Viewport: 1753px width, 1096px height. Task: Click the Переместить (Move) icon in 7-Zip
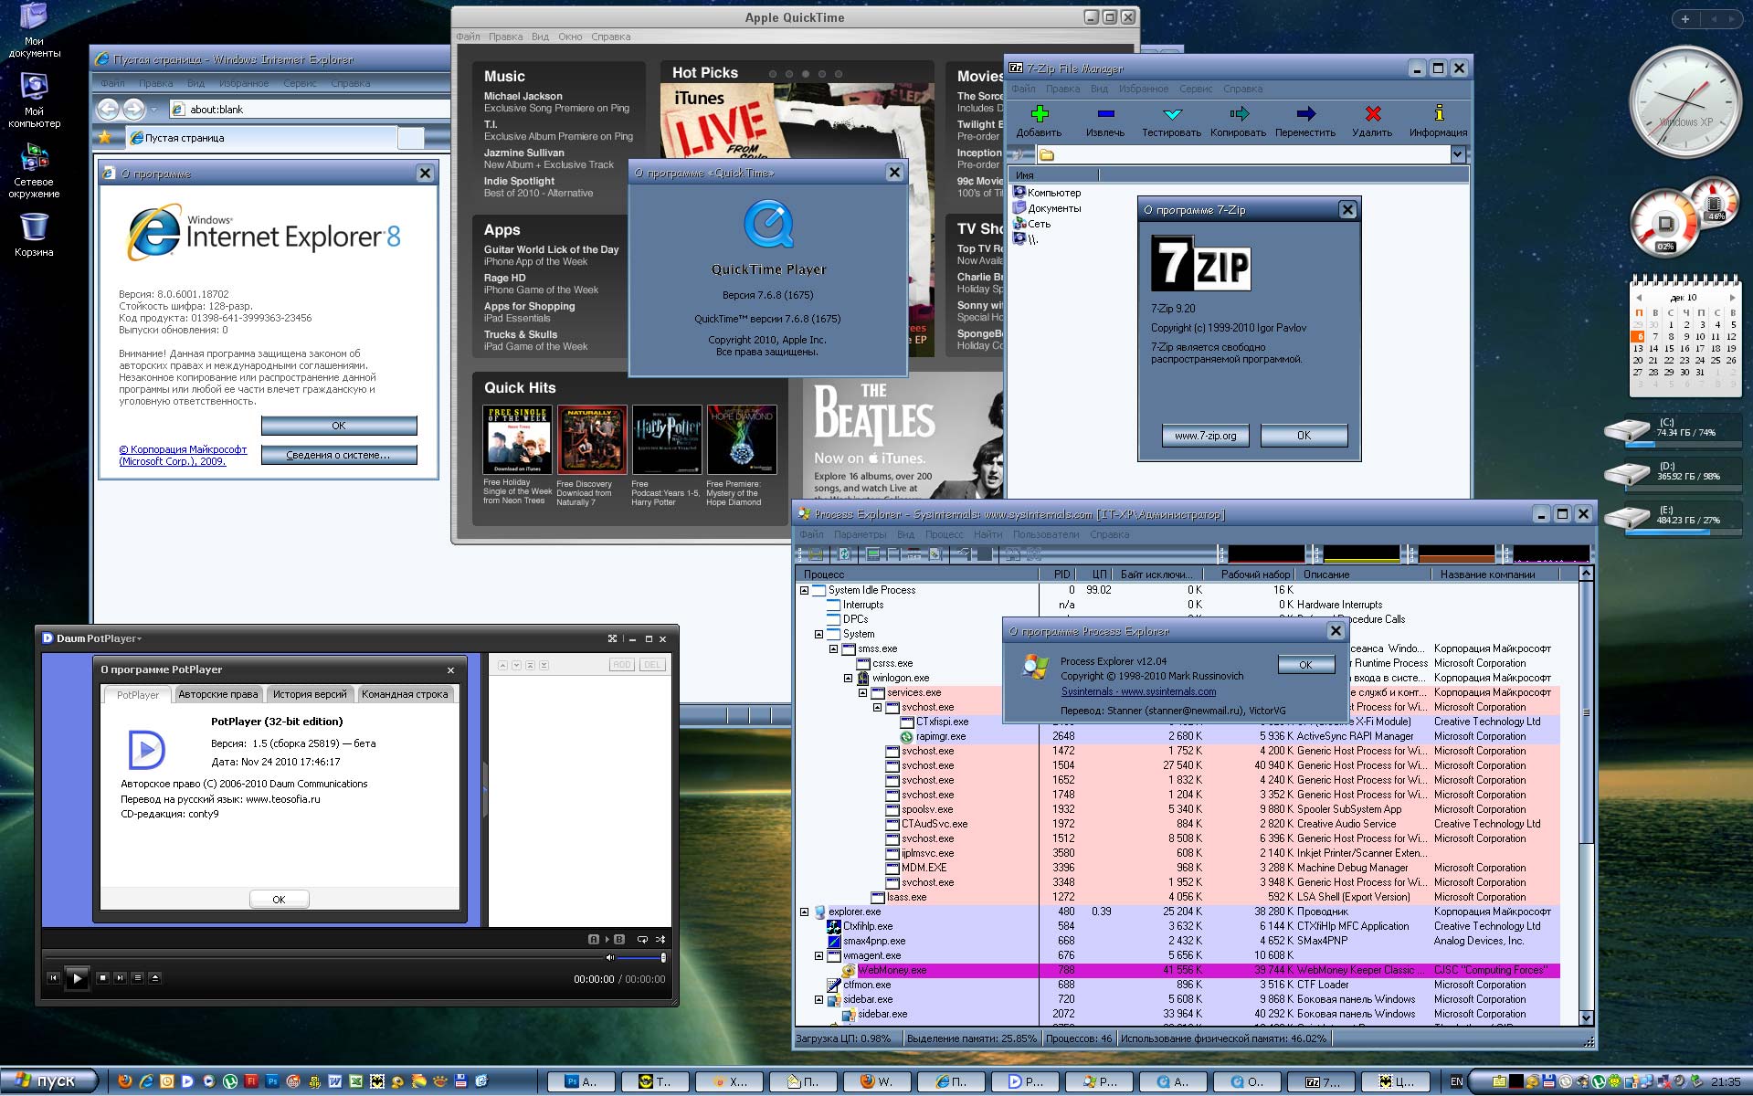(x=1305, y=114)
